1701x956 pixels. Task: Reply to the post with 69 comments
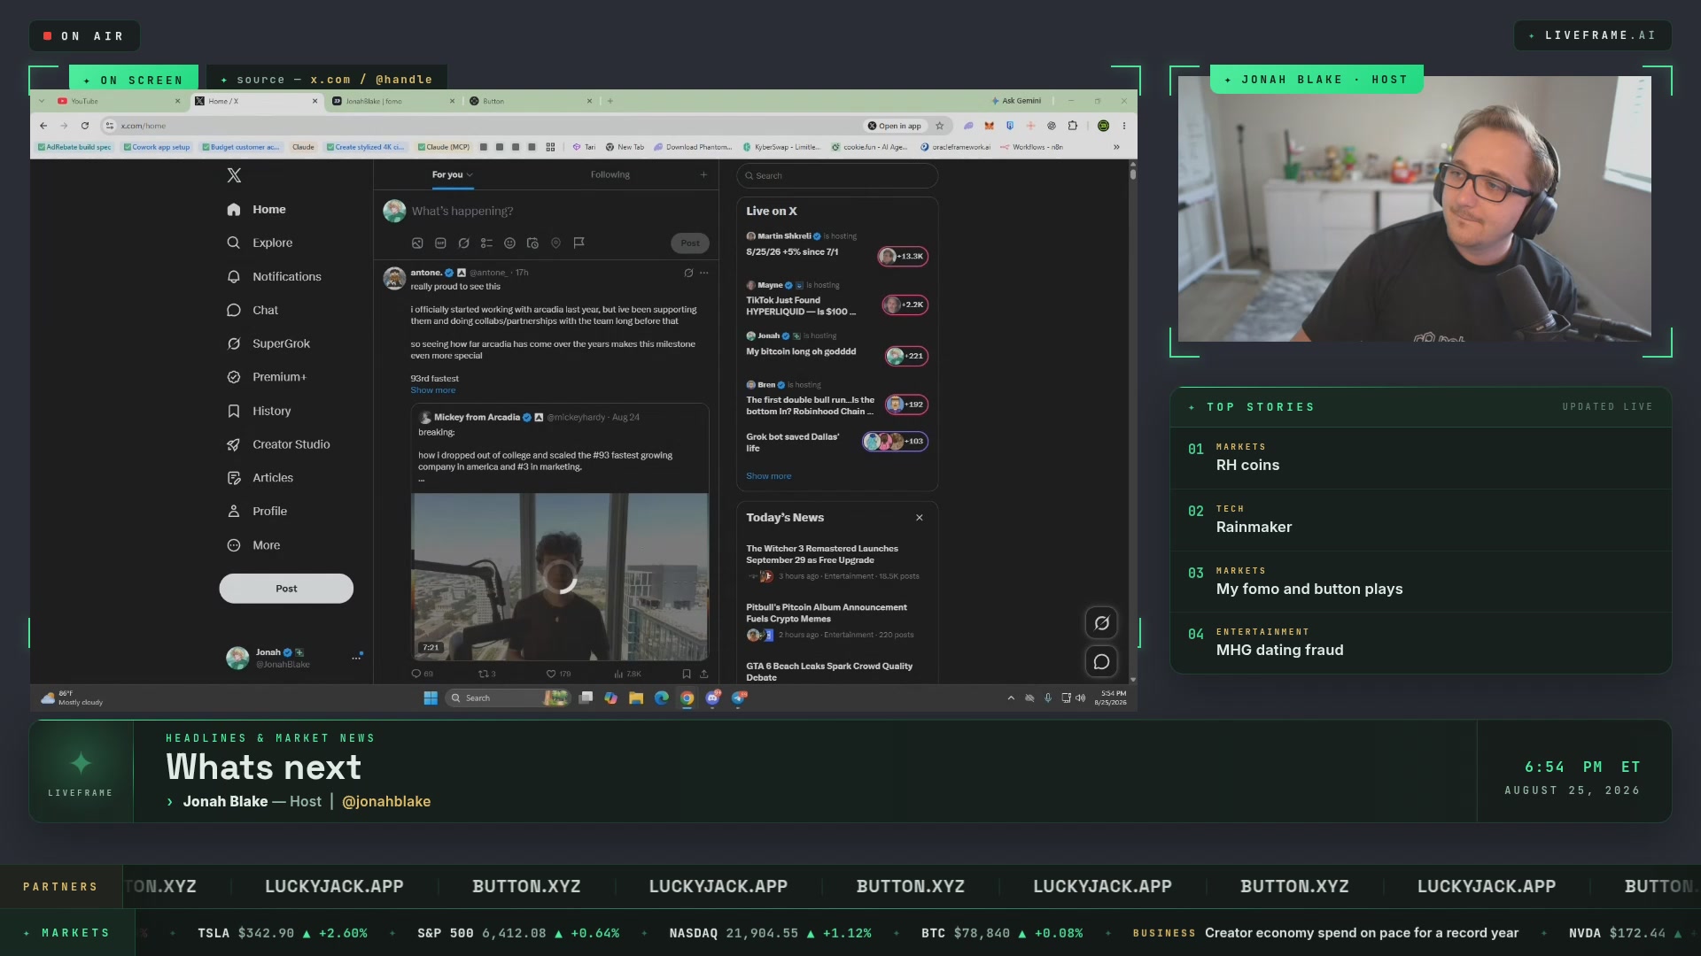tap(422, 674)
